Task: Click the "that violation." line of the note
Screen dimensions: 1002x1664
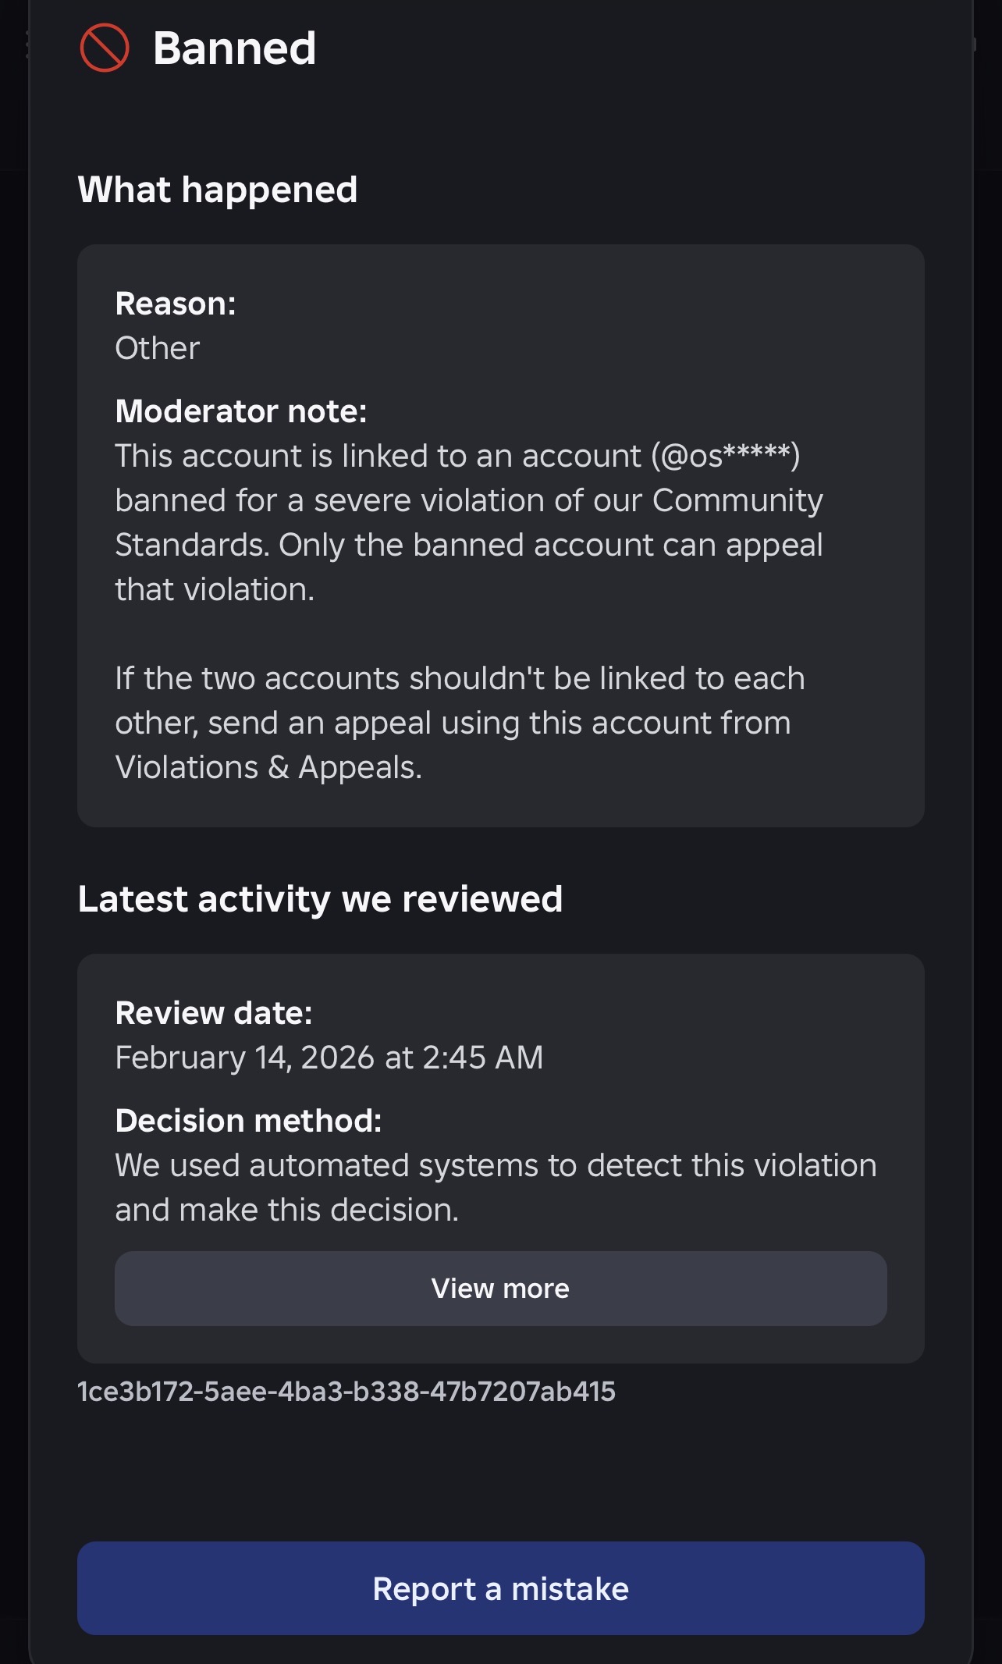Action: point(215,590)
